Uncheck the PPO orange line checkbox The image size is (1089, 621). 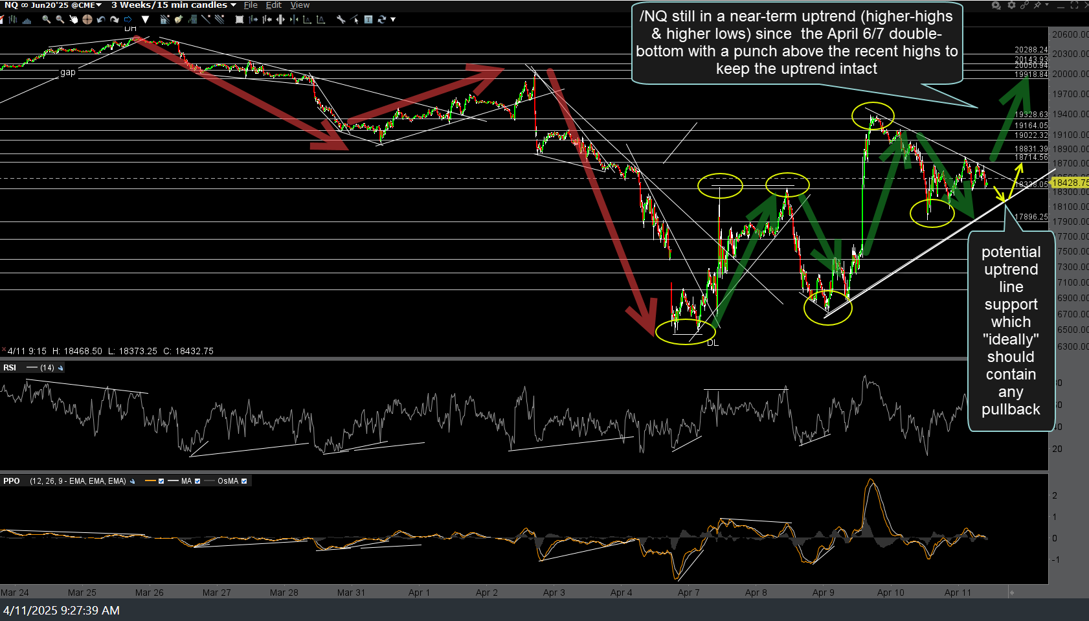tap(161, 481)
